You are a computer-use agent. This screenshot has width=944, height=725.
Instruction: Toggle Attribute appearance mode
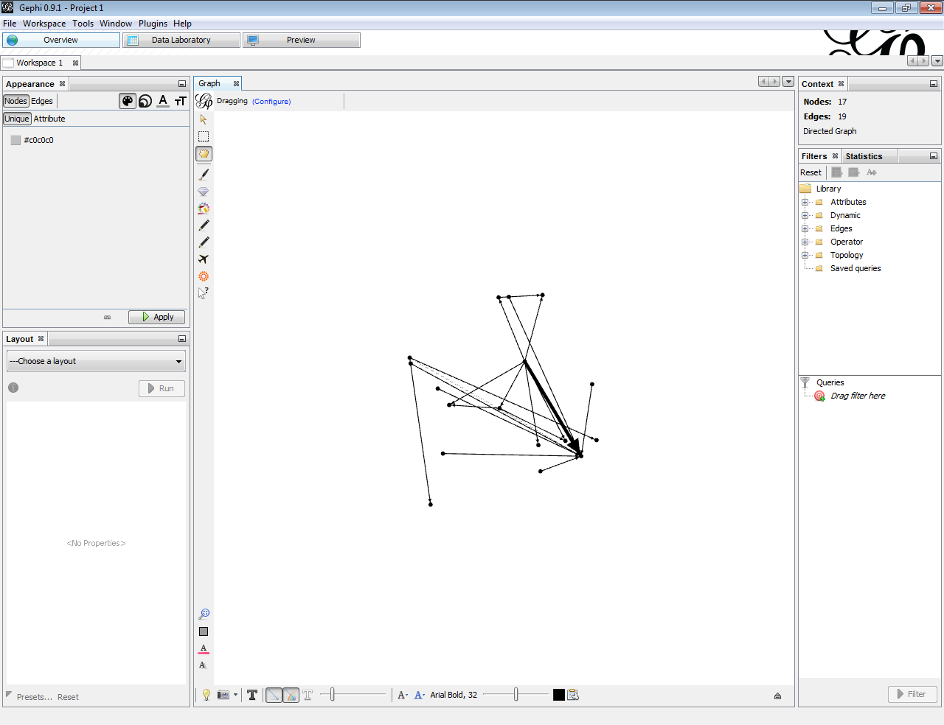[49, 119]
